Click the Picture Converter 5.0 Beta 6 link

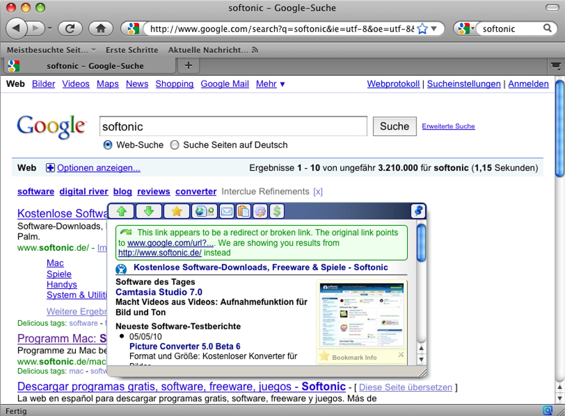tap(185, 346)
